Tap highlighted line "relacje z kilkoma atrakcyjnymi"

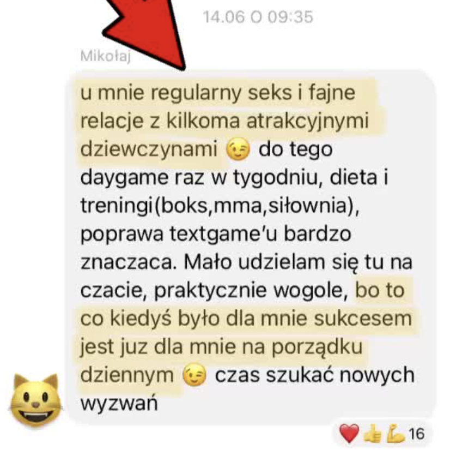click(x=224, y=121)
